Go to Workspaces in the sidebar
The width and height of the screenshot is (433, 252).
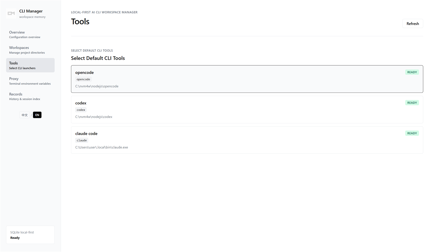(x=30, y=50)
